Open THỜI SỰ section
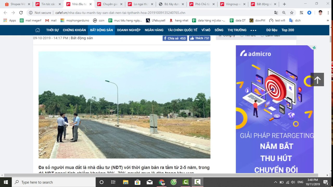The width and height of the screenshot is (333, 187). click(x=52, y=30)
